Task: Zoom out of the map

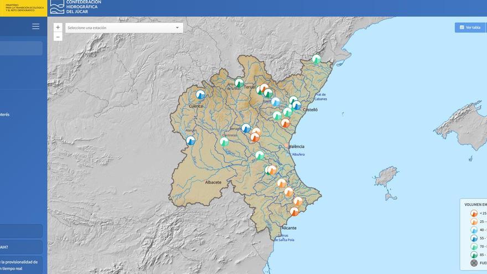Action: tap(58, 37)
